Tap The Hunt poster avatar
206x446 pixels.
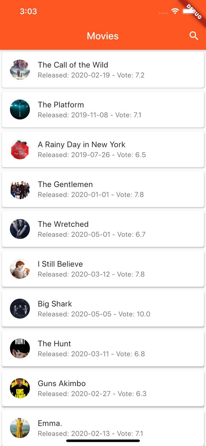20,348
